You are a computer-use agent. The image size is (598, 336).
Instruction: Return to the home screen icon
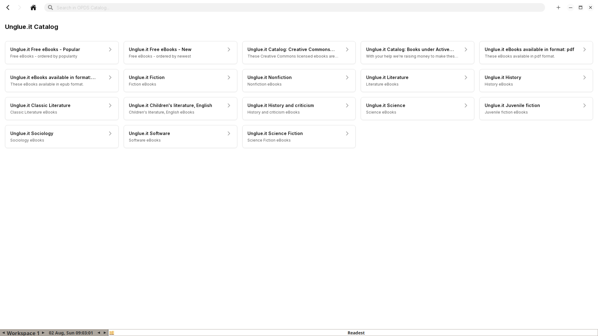33,7
